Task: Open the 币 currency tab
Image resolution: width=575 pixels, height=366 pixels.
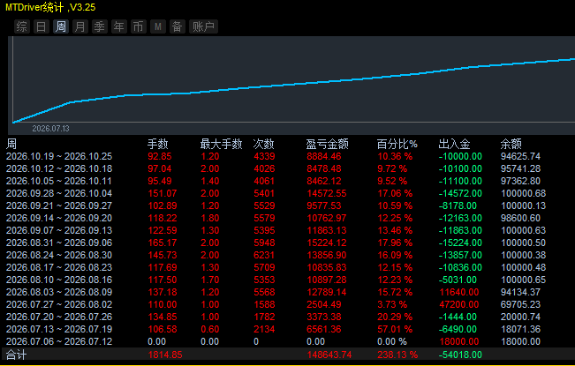Action: click(x=139, y=26)
